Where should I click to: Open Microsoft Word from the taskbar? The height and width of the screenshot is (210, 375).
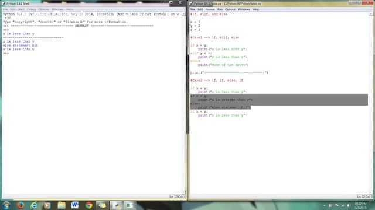(x=75, y=205)
